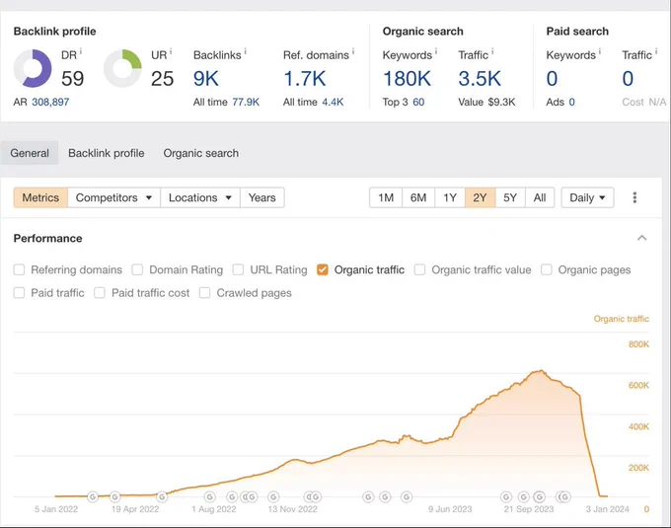The height and width of the screenshot is (528, 671).
Task: Click the info icon beside Backlinks
Action: point(245,51)
